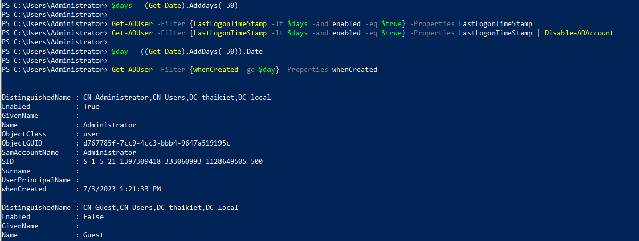Click the Surname property label

[x=16, y=171]
